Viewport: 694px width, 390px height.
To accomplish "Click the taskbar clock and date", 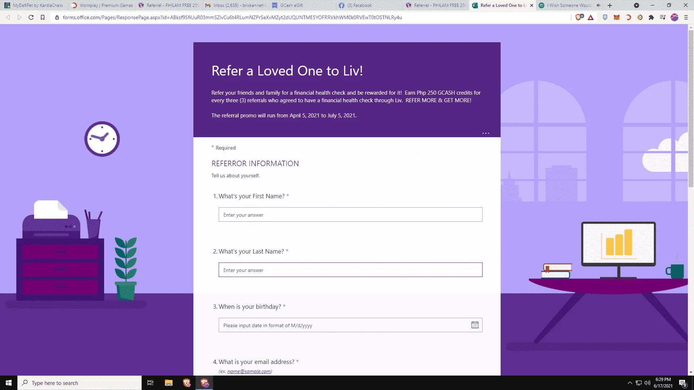I will [x=663, y=383].
